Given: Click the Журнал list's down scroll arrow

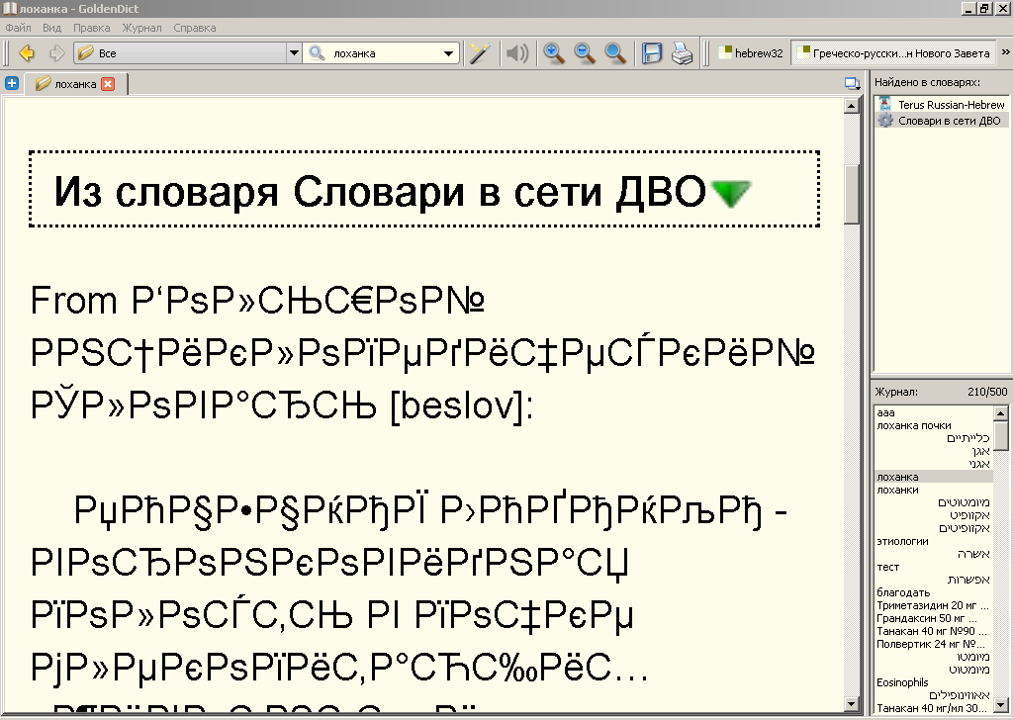Looking at the screenshot, I should pyautogui.click(x=1000, y=704).
